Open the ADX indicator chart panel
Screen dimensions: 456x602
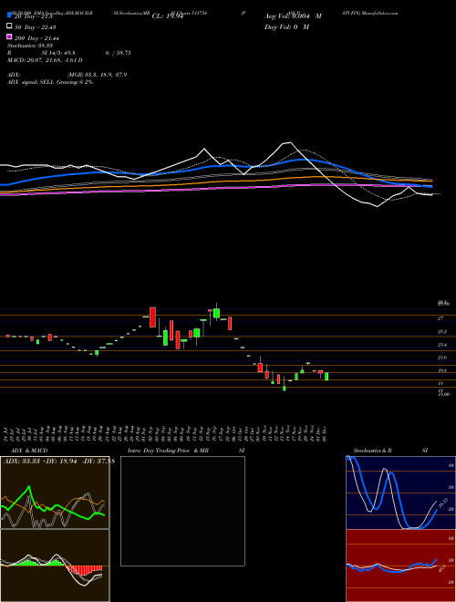(55, 493)
